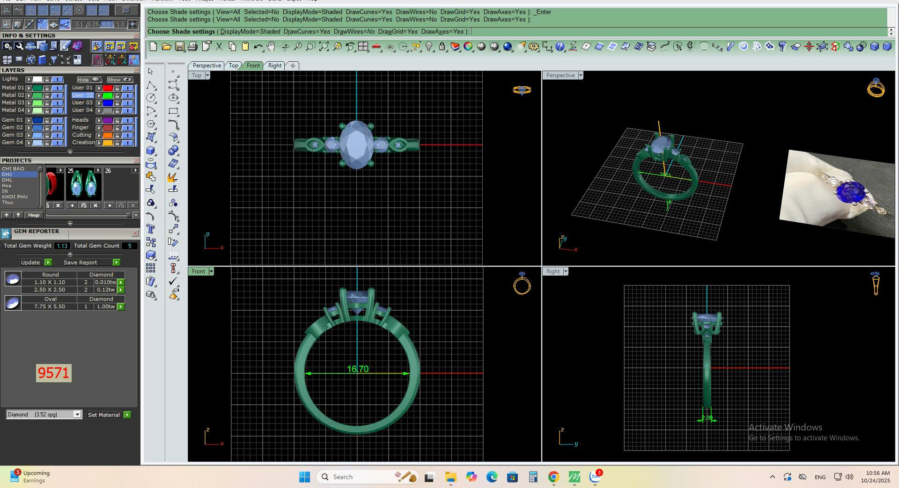Toggle the lock on Metal 01 layer
The width and height of the screenshot is (899, 488).
click(47, 88)
